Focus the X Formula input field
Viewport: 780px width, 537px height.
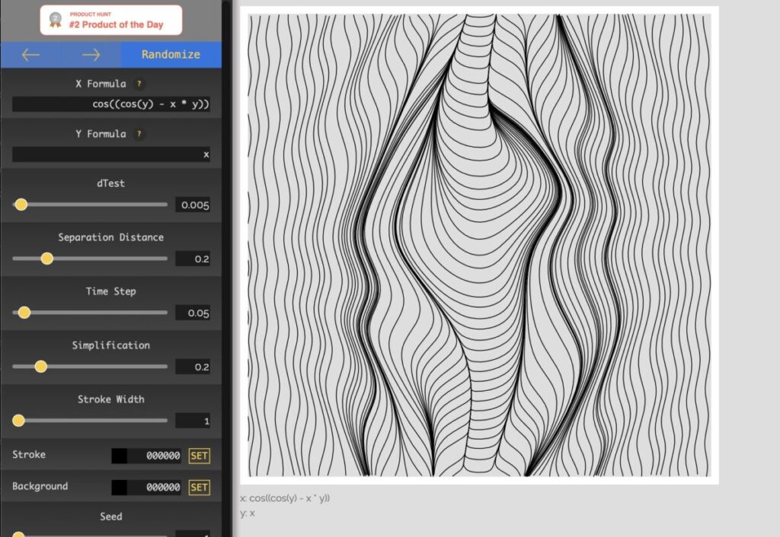click(111, 104)
